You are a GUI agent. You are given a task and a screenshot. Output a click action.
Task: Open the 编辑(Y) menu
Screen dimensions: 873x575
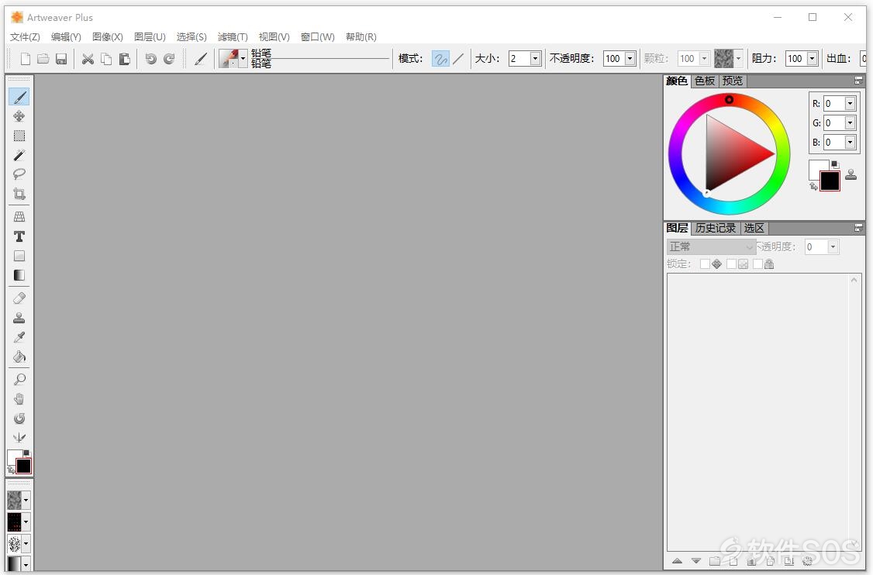pos(66,36)
